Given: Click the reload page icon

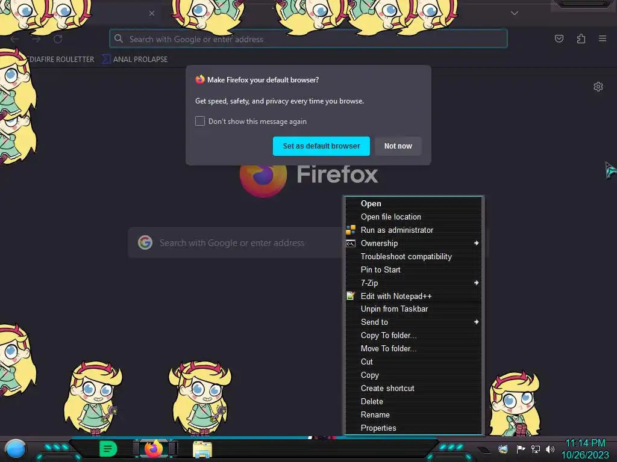Looking at the screenshot, I should pyautogui.click(x=58, y=39).
